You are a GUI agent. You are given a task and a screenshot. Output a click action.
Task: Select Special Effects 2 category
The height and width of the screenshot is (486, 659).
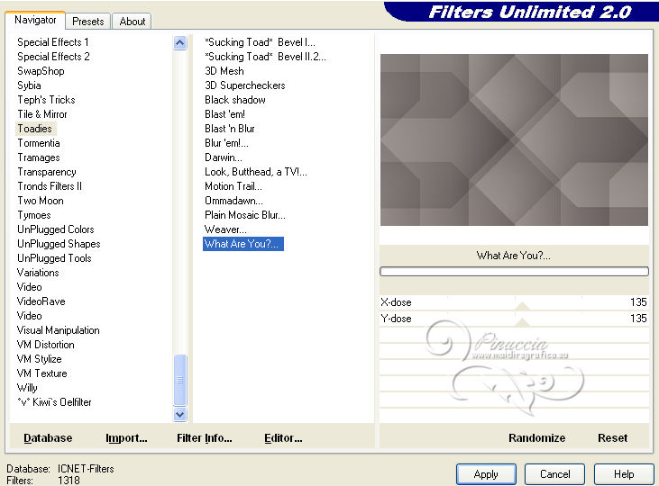pos(53,57)
